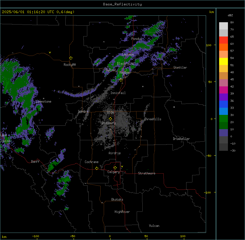Image resolution: width=245 pixels, height=240 pixels.
Task: Click the Banff label
Action: 35,162
